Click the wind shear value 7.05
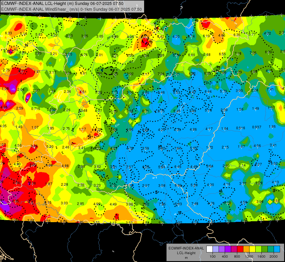The height and width of the screenshot is (262, 285). click(x=253, y=53)
